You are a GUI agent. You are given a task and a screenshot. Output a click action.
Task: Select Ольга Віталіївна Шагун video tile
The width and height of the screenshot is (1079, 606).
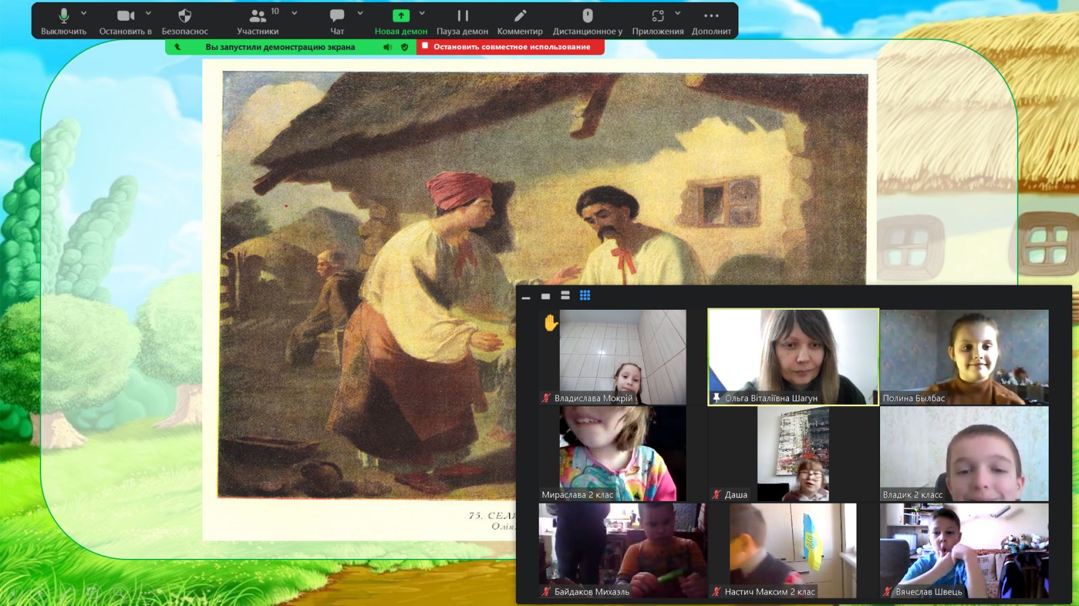tap(793, 357)
